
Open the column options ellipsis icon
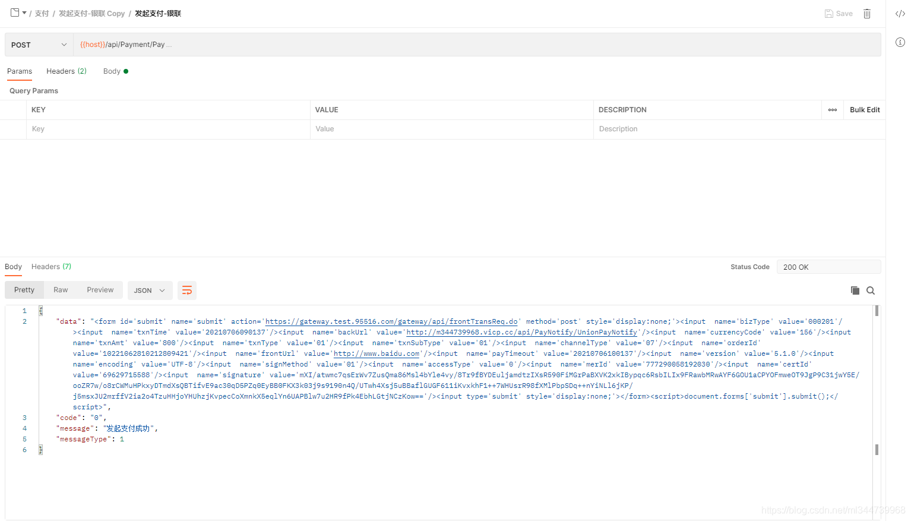pyautogui.click(x=833, y=110)
